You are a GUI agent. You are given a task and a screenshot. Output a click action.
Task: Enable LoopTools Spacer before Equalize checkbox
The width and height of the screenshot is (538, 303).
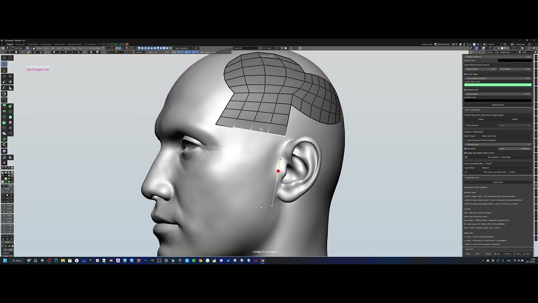(465, 140)
